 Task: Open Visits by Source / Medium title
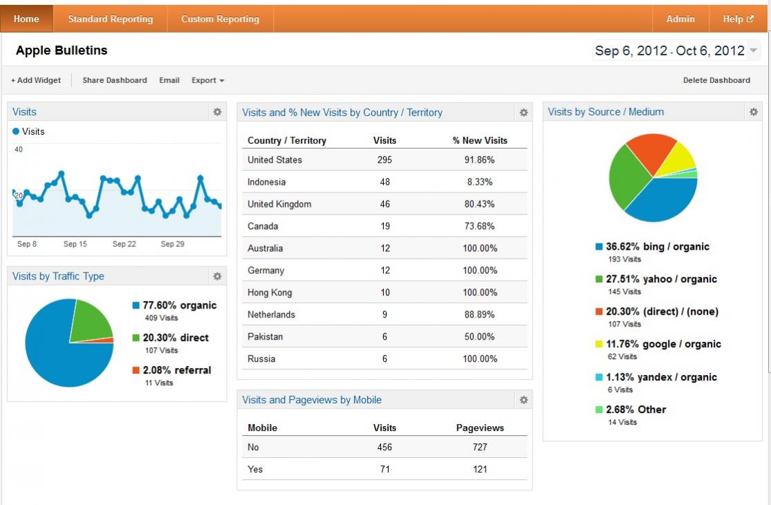606,112
